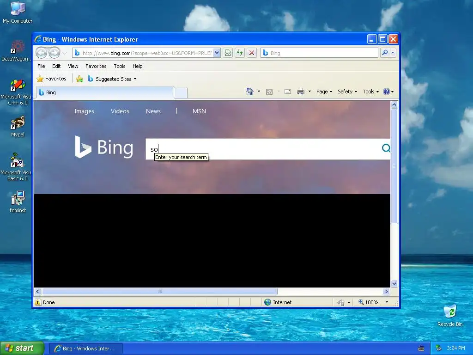The height and width of the screenshot is (355, 473).
Task: Expand the Home button dropdown arrow
Action: click(259, 92)
